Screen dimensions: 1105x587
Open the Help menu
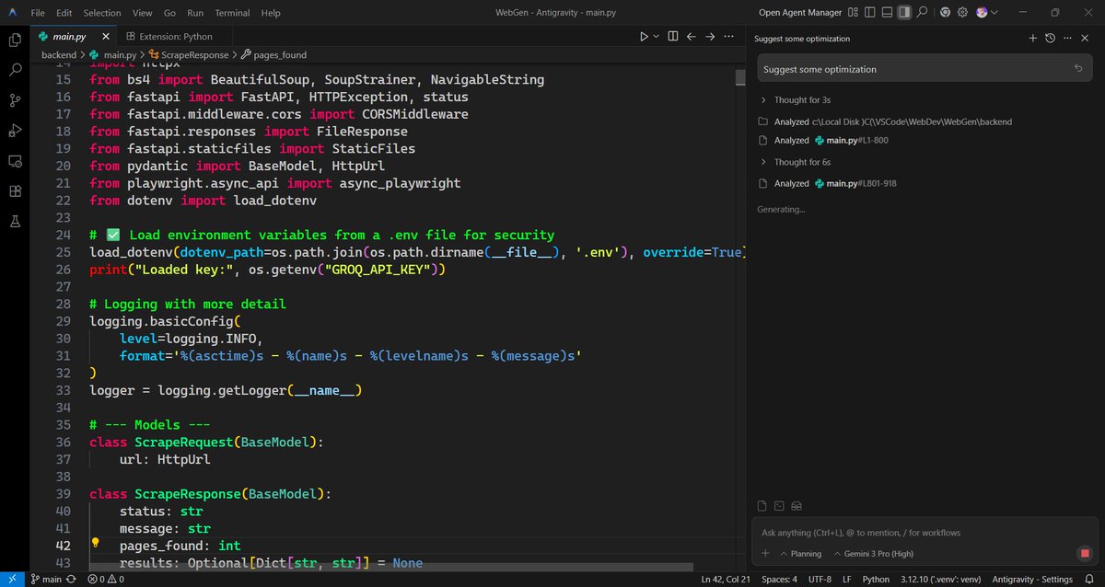pos(271,13)
